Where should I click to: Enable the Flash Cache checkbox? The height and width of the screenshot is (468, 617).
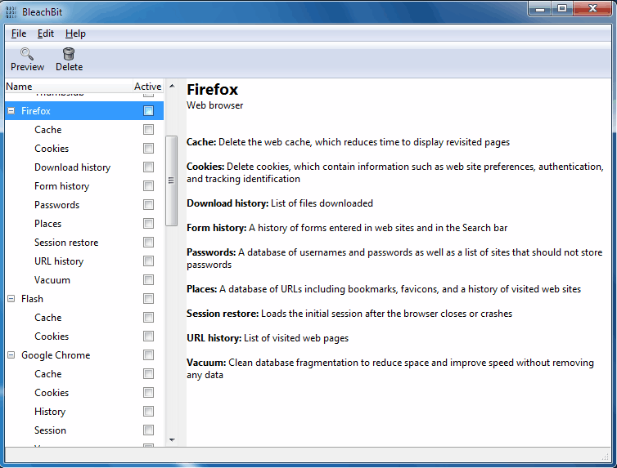pos(148,317)
